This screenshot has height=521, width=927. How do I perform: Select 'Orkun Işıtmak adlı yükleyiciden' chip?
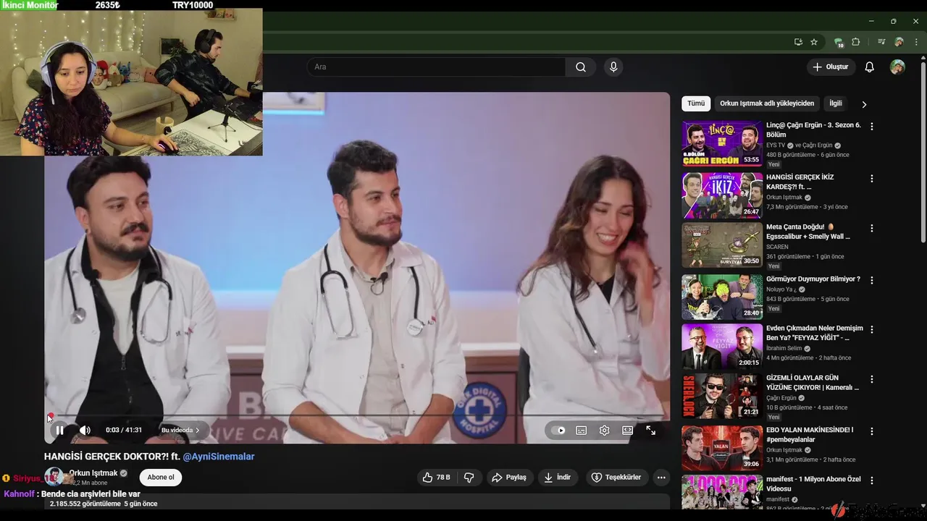767,103
